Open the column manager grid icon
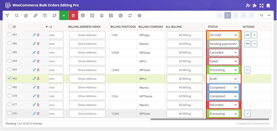The width and height of the screenshot is (277, 131). point(83,15)
